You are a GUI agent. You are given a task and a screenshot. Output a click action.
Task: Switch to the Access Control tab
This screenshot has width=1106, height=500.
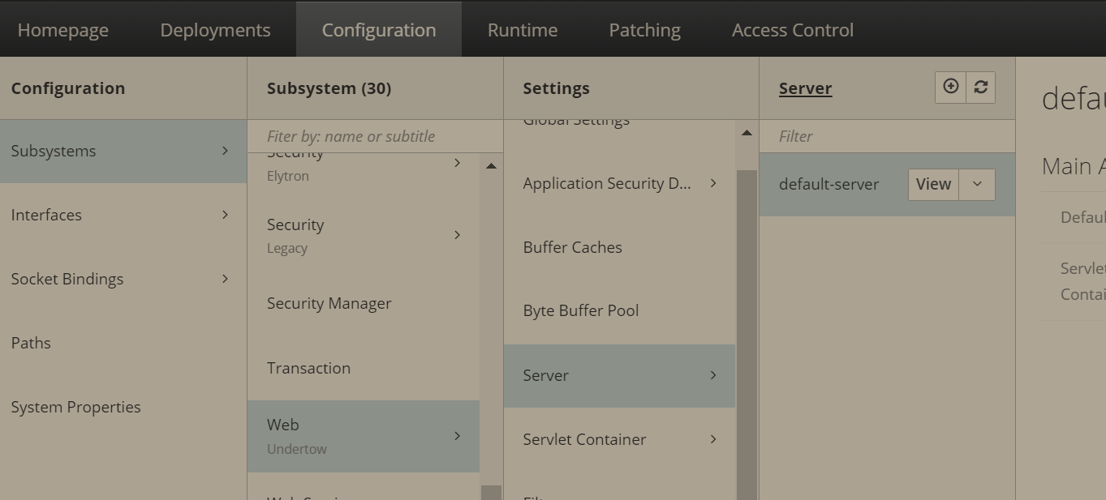(793, 30)
